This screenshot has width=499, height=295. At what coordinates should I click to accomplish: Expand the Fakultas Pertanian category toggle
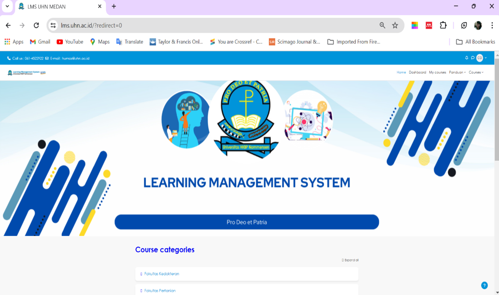(x=141, y=291)
